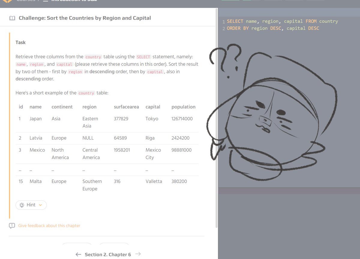Viewport: 360px width, 259px height.
Task: Click line 1 of the SQL editor
Action: pos(282,21)
